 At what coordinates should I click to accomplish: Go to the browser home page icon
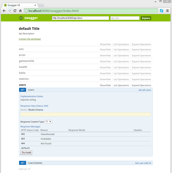20,11
